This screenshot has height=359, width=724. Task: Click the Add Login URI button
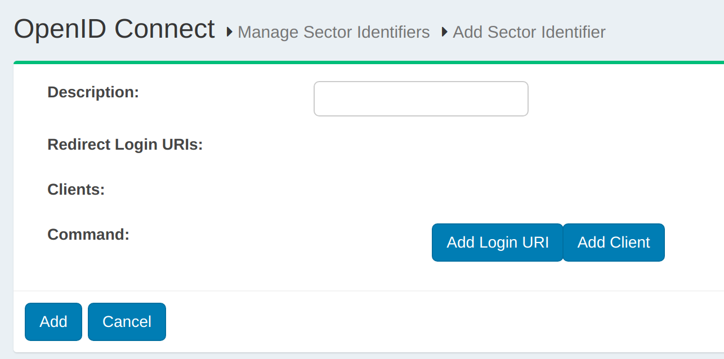497,242
